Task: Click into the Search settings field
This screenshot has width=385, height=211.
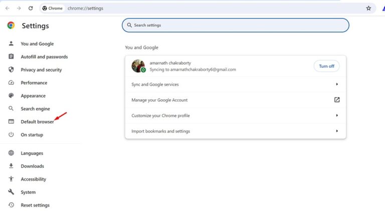Action: 236,25
